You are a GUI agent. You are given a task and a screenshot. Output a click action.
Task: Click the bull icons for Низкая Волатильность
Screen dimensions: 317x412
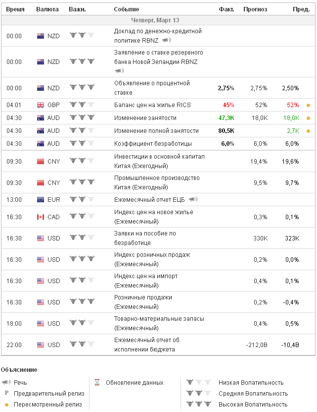(196, 383)
